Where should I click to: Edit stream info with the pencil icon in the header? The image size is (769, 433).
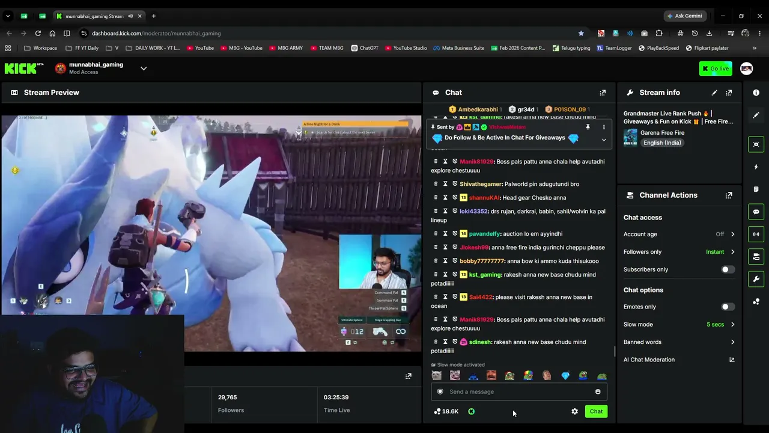click(714, 93)
